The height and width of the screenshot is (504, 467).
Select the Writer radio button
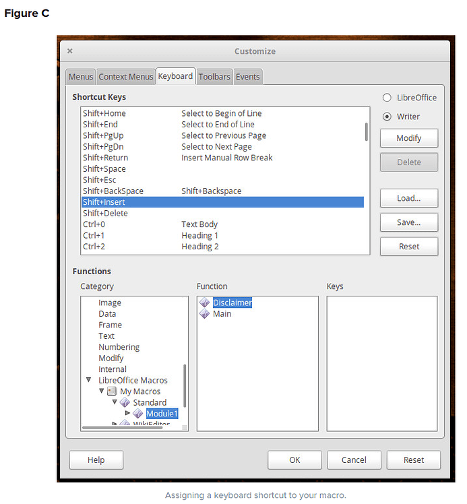pyautogui.click(x=387, y=117)
